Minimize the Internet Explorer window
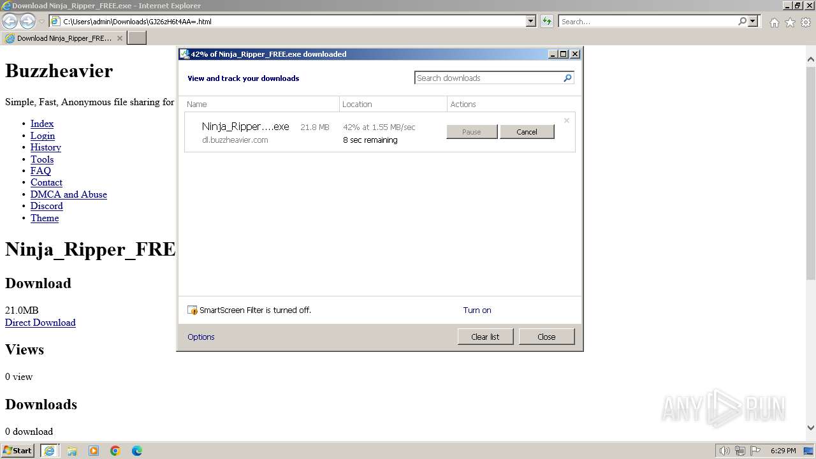 click(787, 6)
